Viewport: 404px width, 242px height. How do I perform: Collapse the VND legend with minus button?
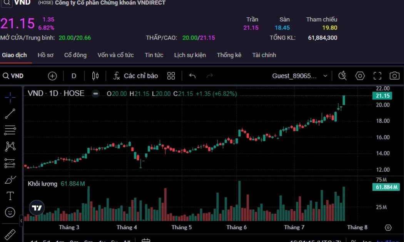pos(96,94)
